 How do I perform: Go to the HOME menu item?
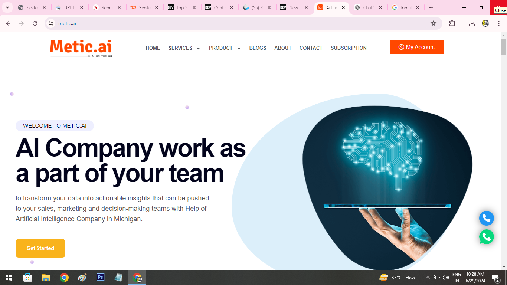coord(153,48)
